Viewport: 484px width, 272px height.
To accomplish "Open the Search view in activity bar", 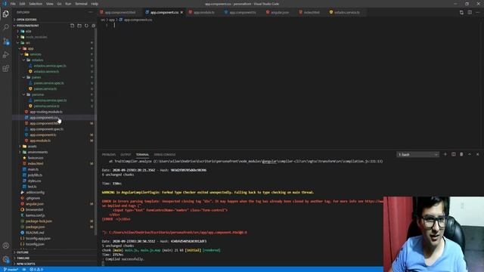I will click(x=6, y=27).
